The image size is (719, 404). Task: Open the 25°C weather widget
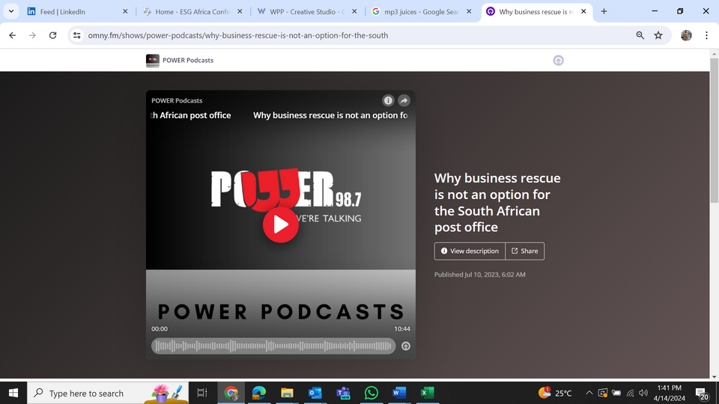click(x=555, y=393)
